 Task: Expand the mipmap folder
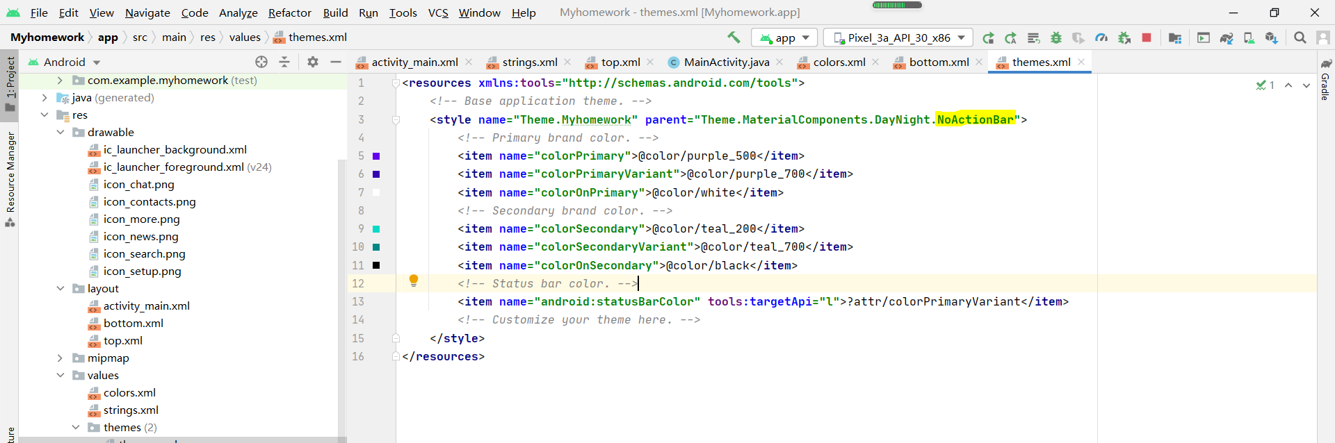click(x=60, y=358)
